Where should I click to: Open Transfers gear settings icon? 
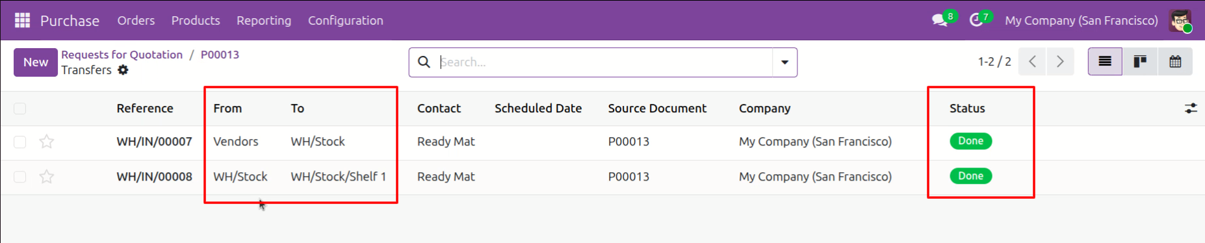[123, 70]
